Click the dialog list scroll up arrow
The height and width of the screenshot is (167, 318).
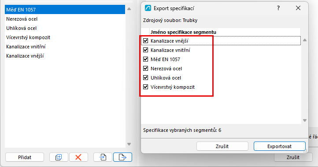coord(305,40)
